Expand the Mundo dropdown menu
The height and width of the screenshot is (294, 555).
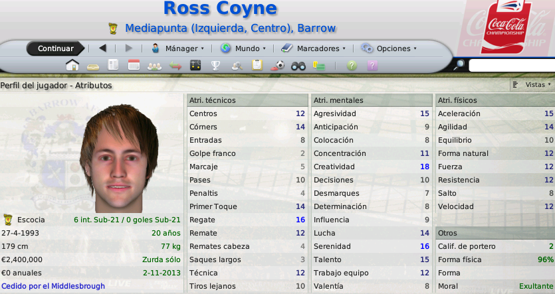coord(243,48)
